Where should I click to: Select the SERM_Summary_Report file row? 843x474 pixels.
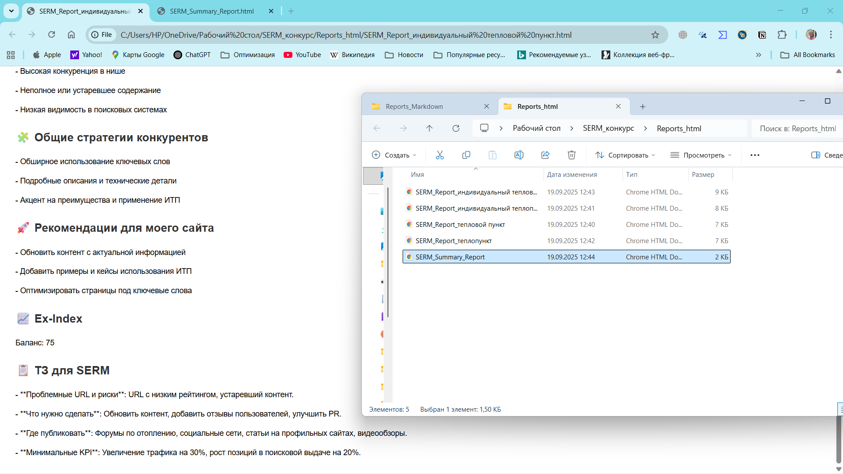coord(566,257)
